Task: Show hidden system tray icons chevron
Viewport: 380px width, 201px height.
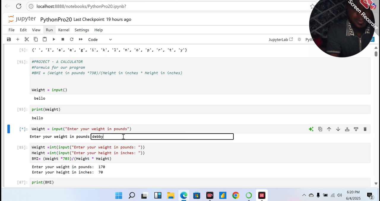Action: [x=304, y=195]
